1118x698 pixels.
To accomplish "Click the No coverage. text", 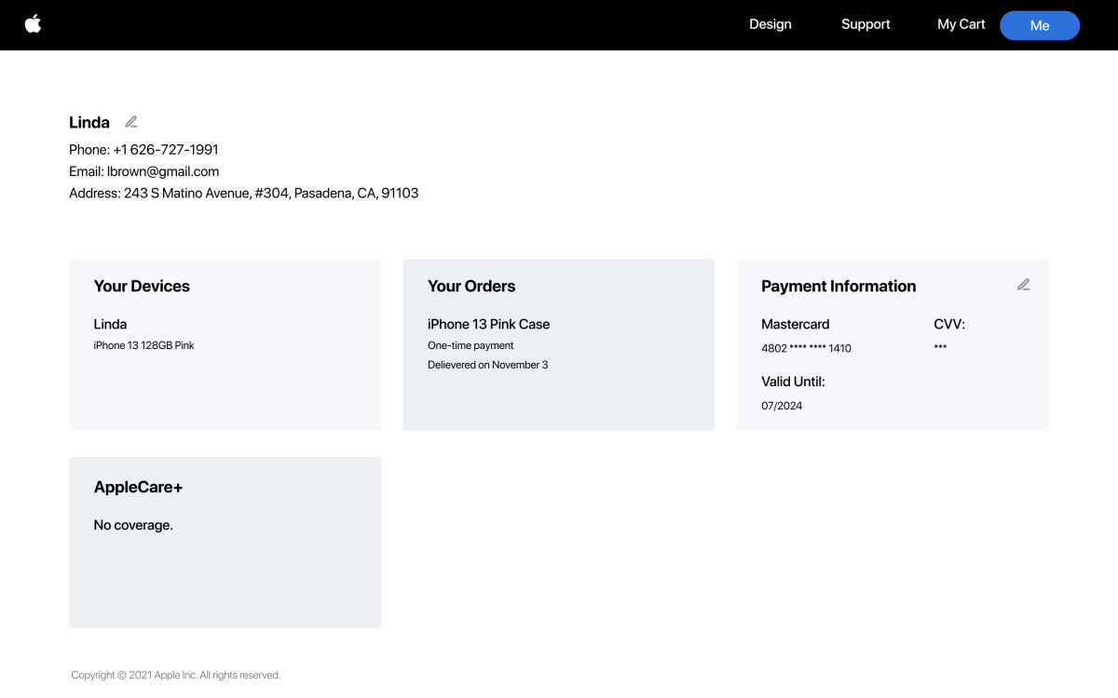I will click(133, 525).
